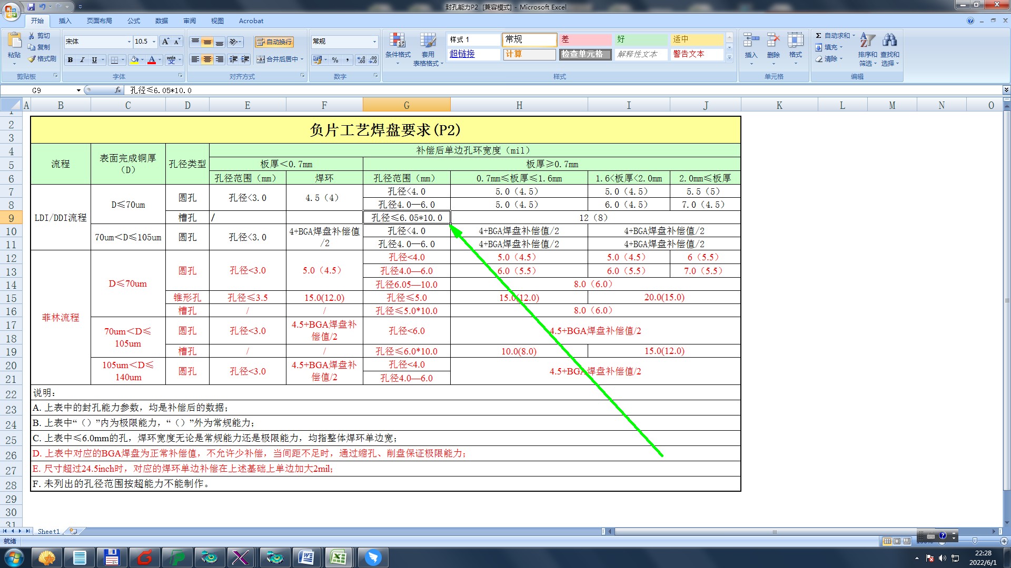Click the Percent Style icon
Viewport: 1011px width, 568px height.
pyautogui.click(x=335, y=60)
